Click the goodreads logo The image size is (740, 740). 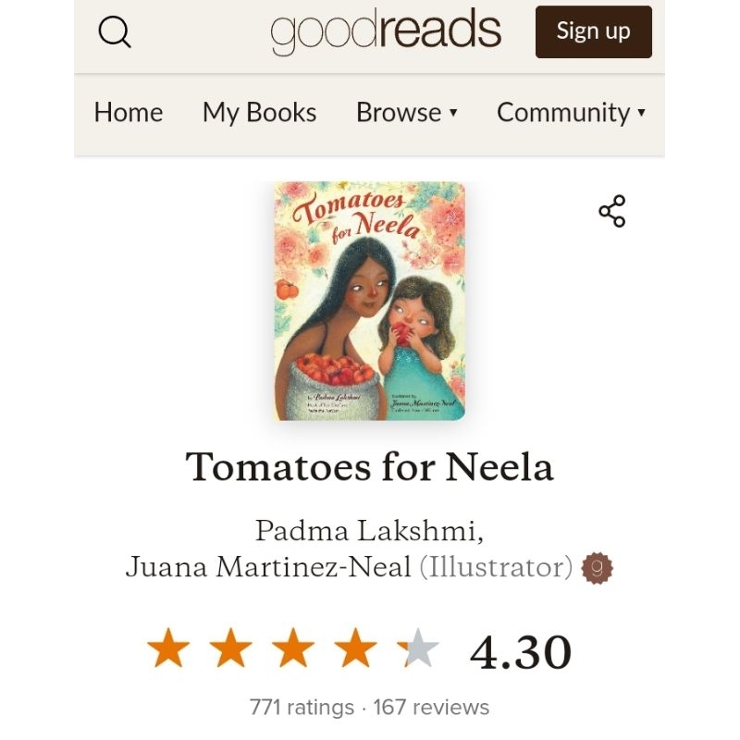(386, 31)
